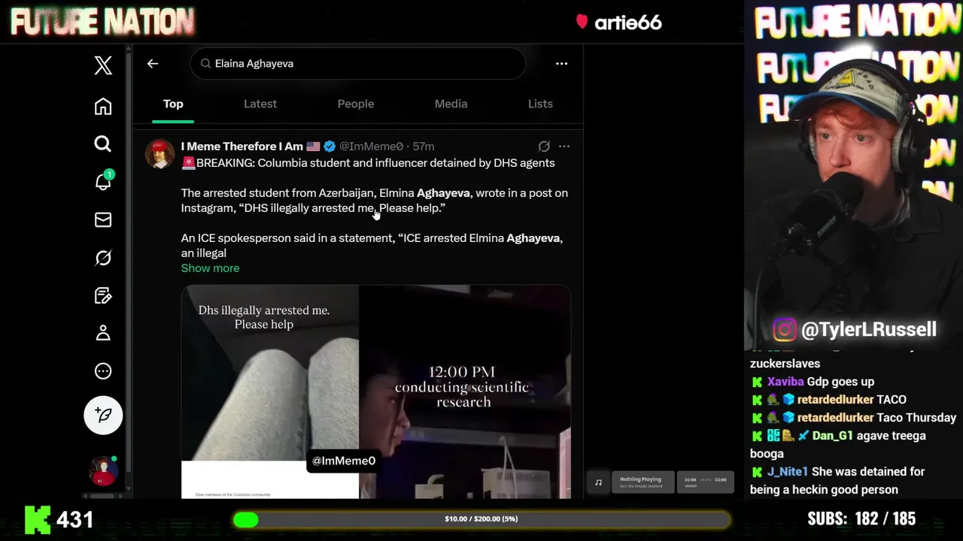Open the Explore search icon in sidebar
Image resolution: width=963 pixels, height=541 pixels.
pos(103,144)
